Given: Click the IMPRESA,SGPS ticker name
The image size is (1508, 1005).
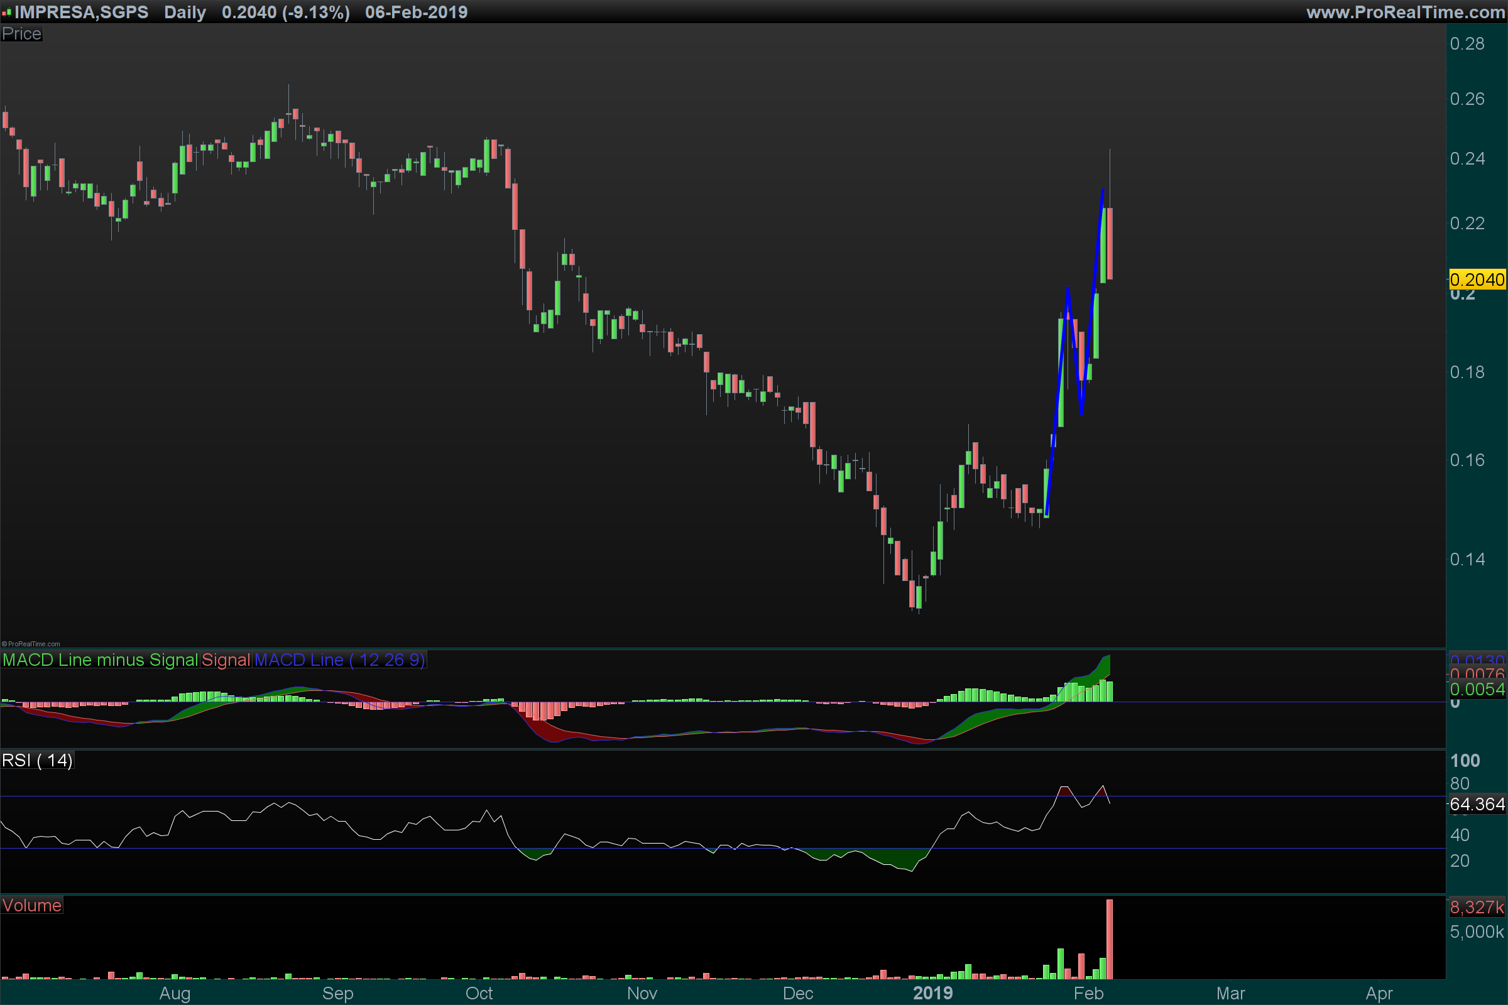Looking at the screenshot, I should pyautogui.click(x=82, y=12).
